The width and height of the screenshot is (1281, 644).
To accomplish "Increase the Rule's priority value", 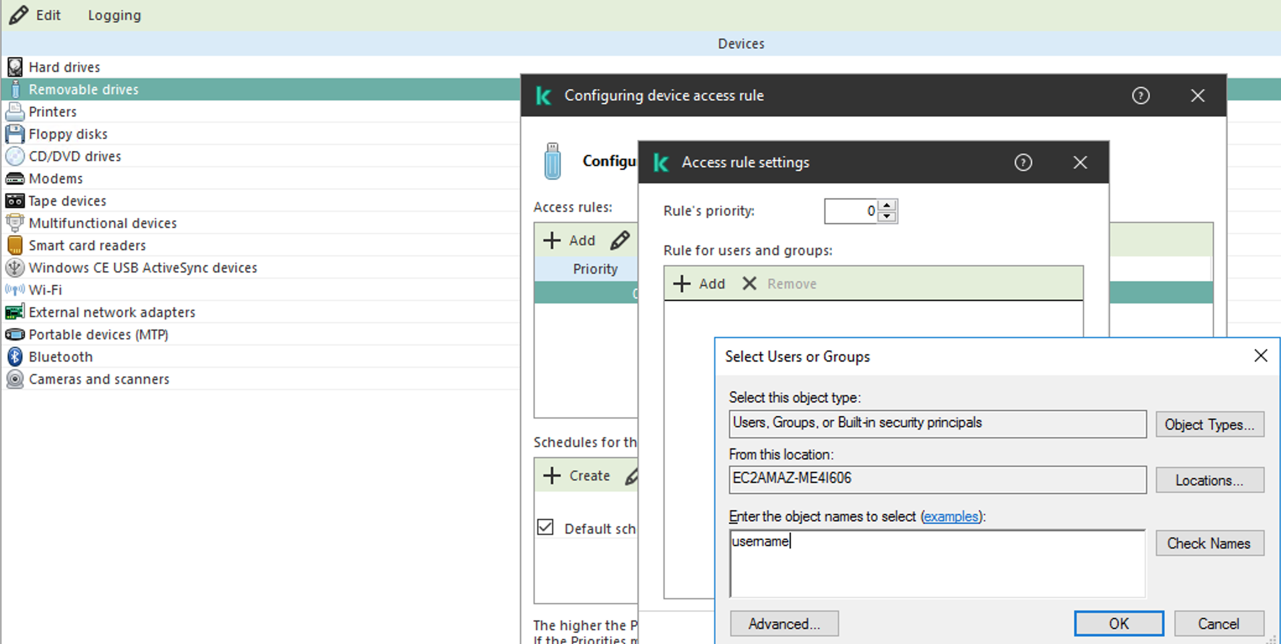I will coord(887,206).
